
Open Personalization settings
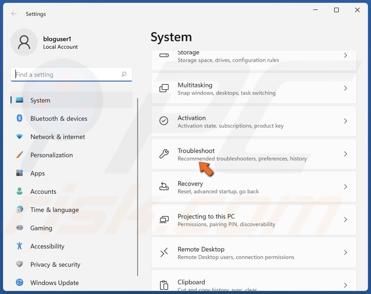pos(71,155)
